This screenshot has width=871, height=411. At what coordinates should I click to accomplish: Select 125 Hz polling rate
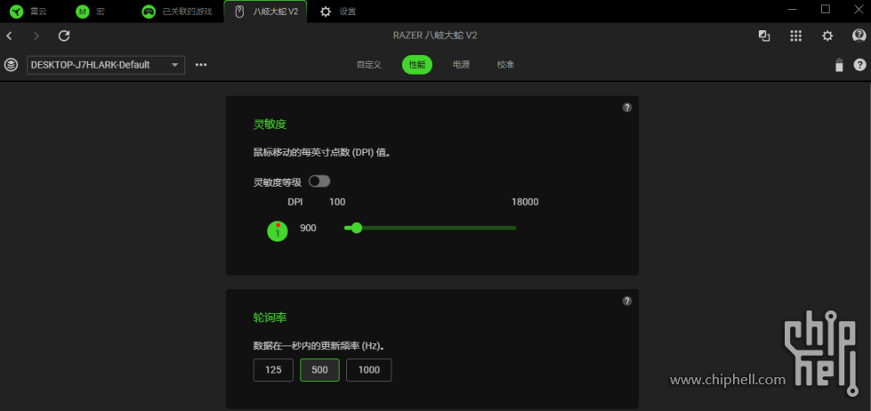[x=272, y=370]
